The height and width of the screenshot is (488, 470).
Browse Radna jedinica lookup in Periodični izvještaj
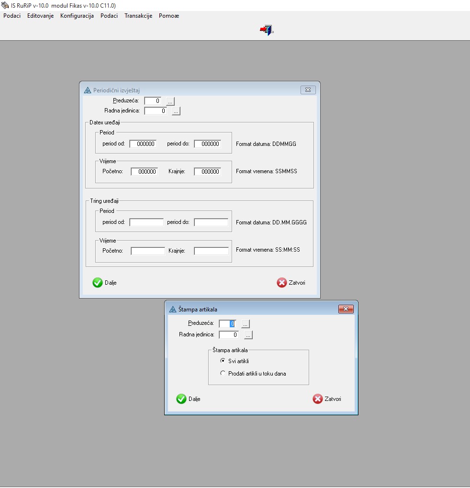(x=176, y=111)
